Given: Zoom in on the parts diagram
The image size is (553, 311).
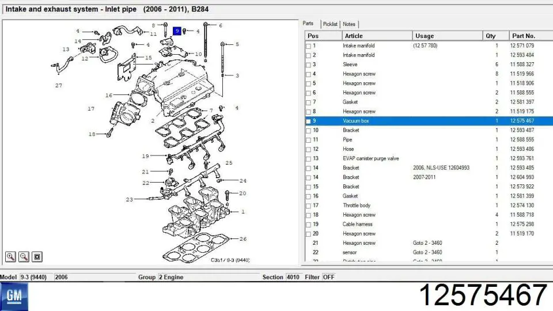Looking at the screenshot, I should (10, 257).
